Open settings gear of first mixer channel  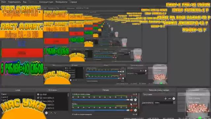136,100
